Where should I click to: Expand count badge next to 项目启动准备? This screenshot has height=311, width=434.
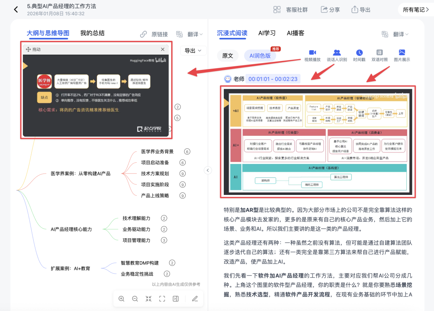(183, 163)
